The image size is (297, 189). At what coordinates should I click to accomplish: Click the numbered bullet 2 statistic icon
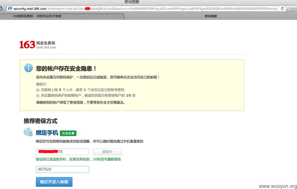coord(38,96)
